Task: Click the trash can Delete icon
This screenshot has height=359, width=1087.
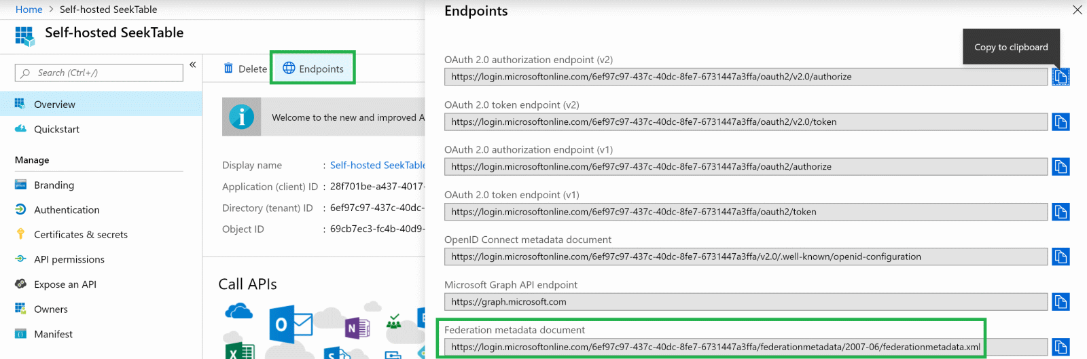Action: [x=228, y=69]
